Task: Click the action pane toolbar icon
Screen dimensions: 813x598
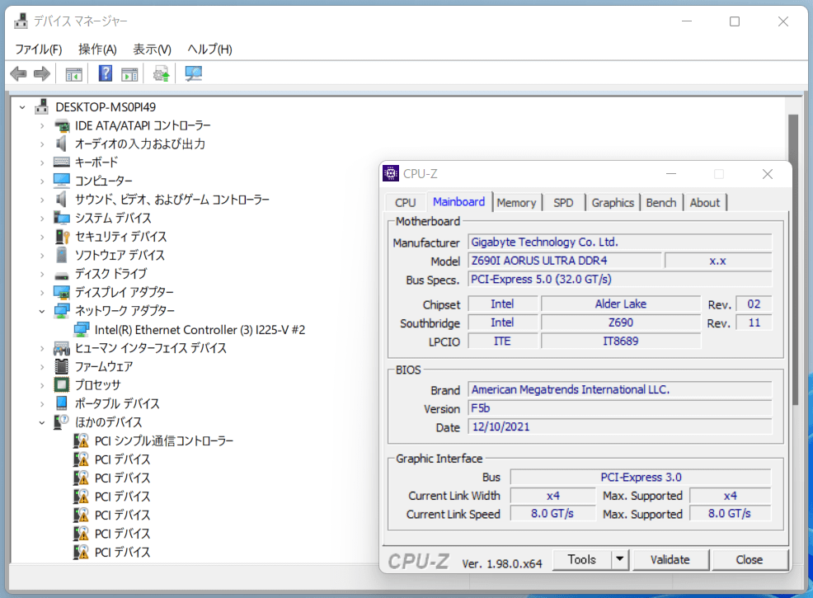Action: pyautogui.click(x=129, y=74)
